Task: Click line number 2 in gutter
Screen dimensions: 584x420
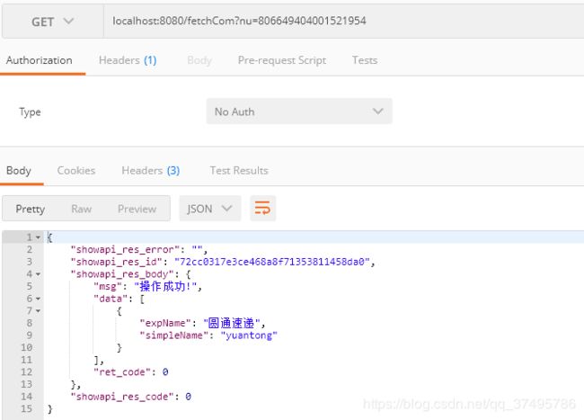Action: (30, 250)
